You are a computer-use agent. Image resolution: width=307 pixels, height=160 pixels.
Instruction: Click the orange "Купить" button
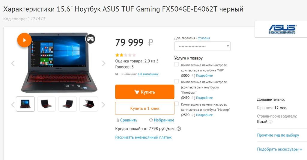[145, 92]
